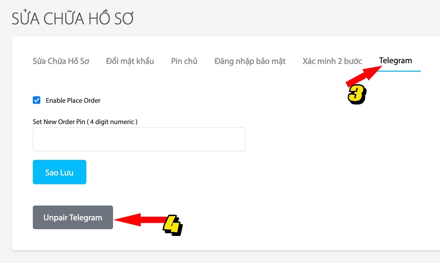This screenshot has height=263, width=440.
Task: Click the Sao Lưu button
Action: coord(60,172)
